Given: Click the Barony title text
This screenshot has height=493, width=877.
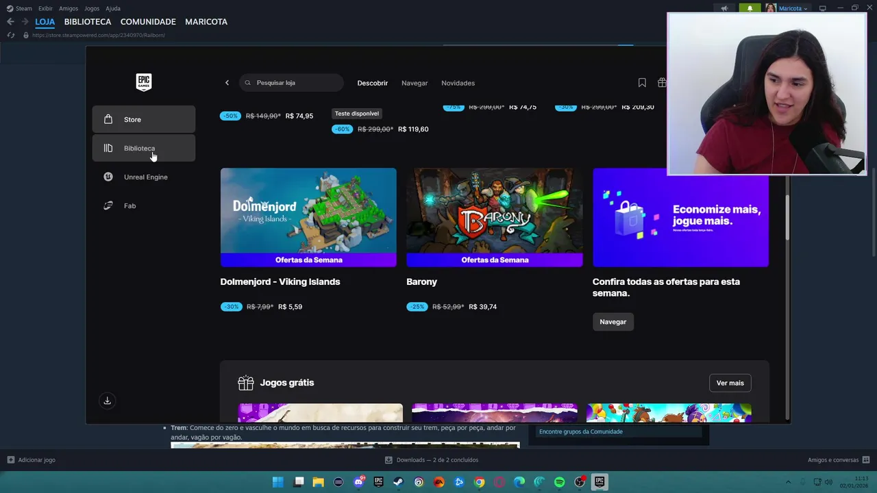Looking at the screenshot, I should click(x=421, y=281).
